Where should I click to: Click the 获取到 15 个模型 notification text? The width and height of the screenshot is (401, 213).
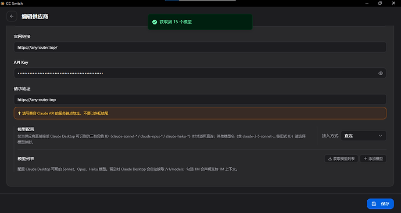click(176, 22)
